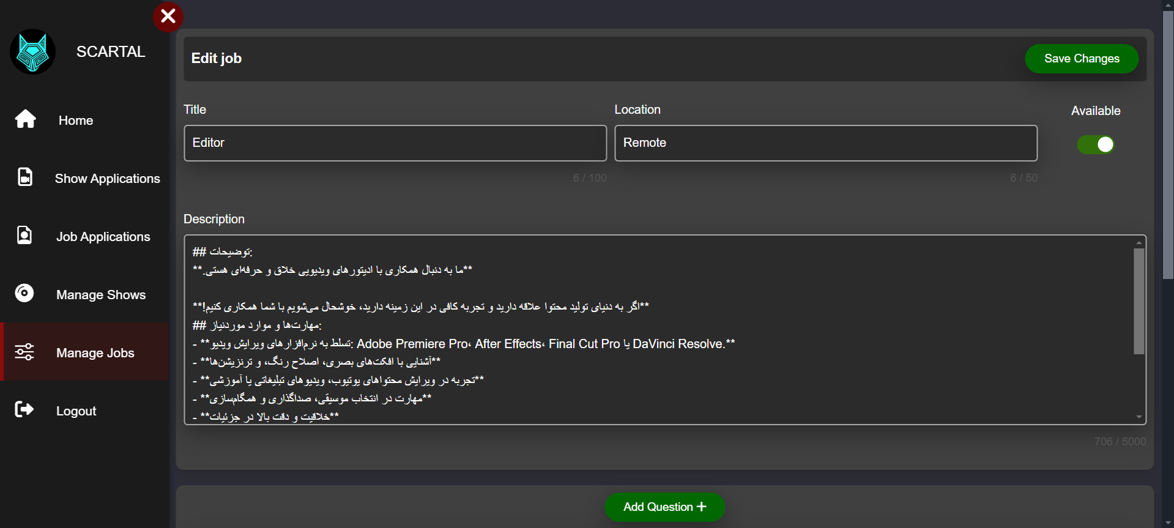Click the page vertical scrollbar thumb
This screenshot has width=1174, height=528.
coord(1168,145)
